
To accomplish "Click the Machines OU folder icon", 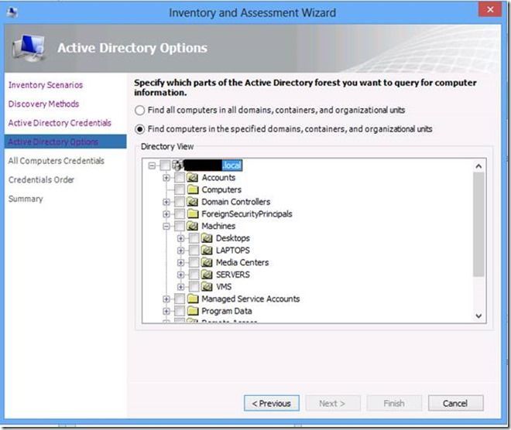I will (193, 226).
